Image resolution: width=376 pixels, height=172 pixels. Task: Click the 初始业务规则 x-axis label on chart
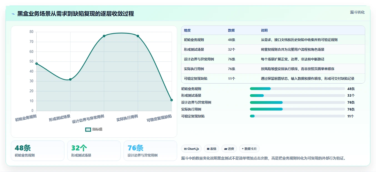26,118
